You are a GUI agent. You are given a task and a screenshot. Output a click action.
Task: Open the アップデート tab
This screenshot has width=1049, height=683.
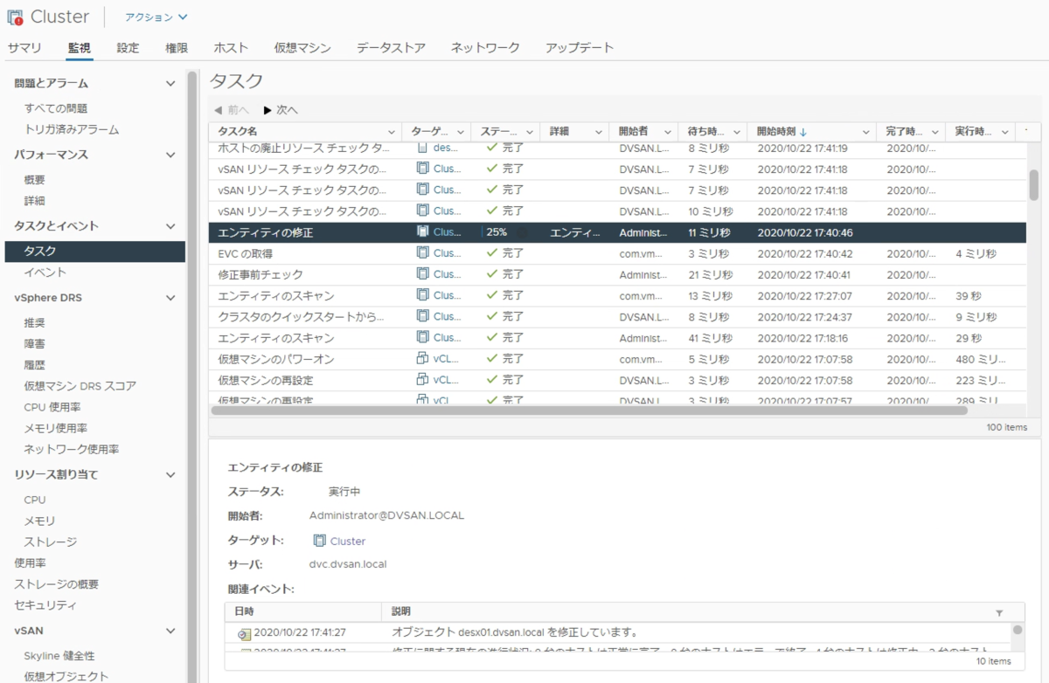click(x=580, y=48)
